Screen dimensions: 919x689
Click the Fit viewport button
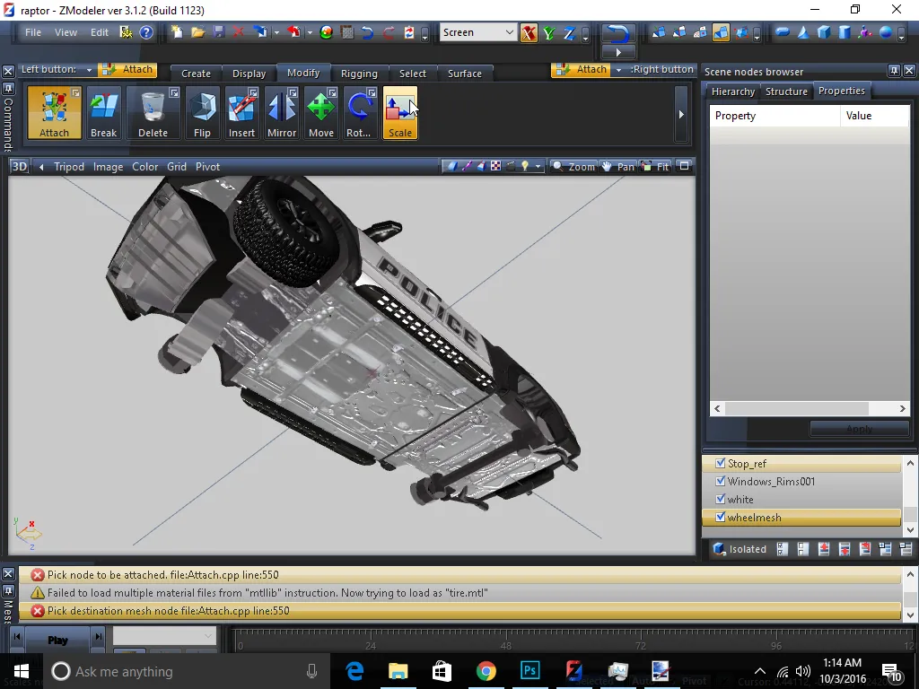656,167
